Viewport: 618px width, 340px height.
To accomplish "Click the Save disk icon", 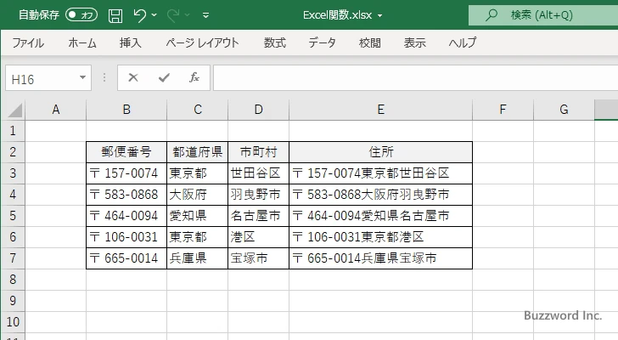I will (x=115, y=15).
